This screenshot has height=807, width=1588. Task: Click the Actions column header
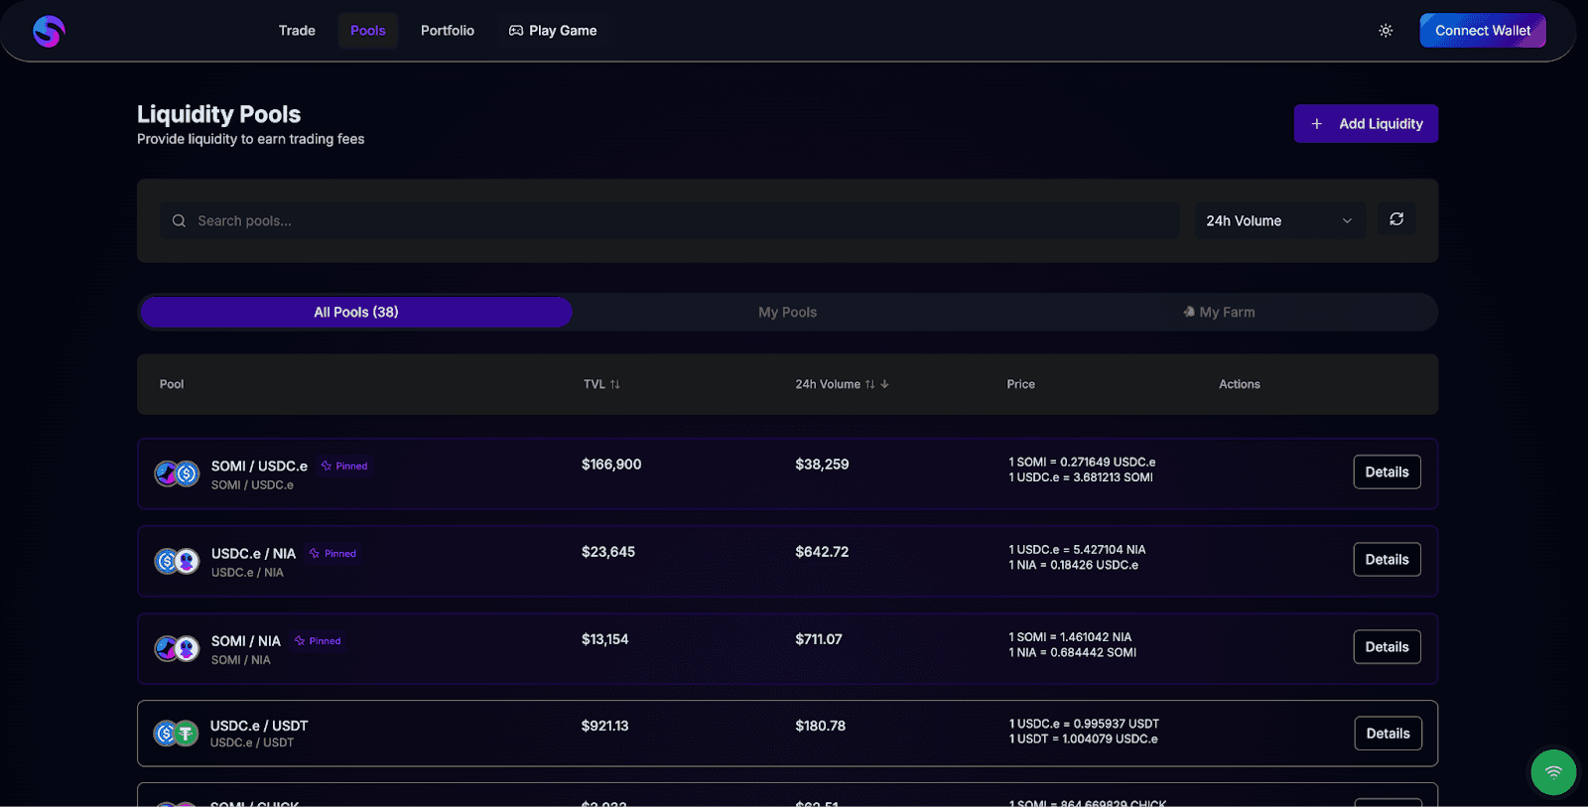[x=1240, y=384]
